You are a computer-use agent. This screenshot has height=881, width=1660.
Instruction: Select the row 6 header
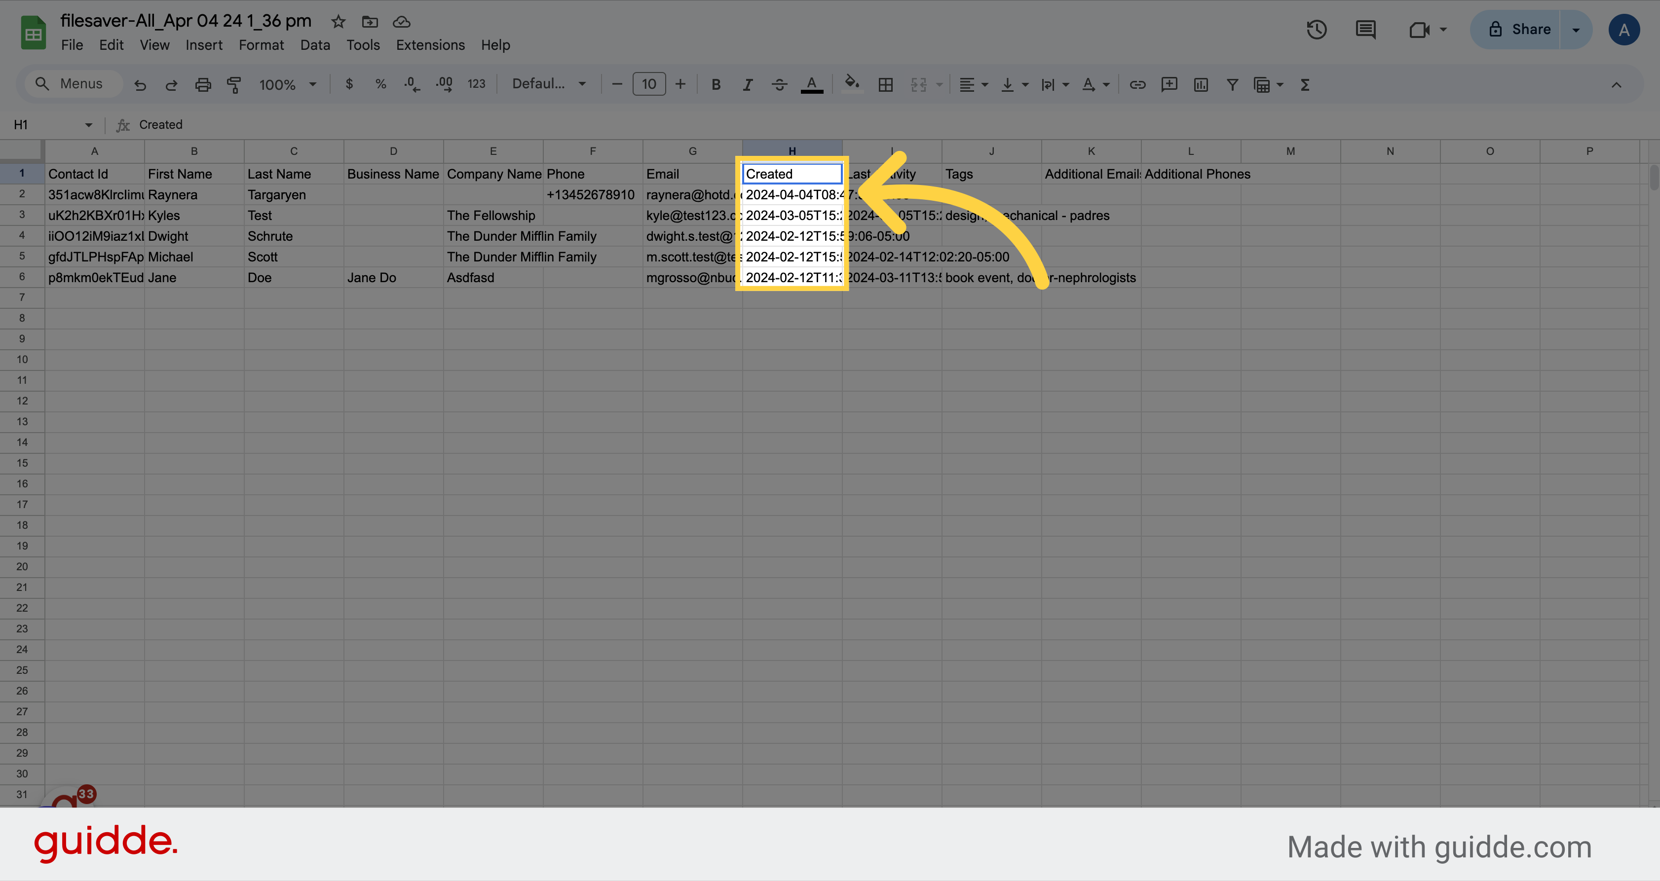point(22,277)
